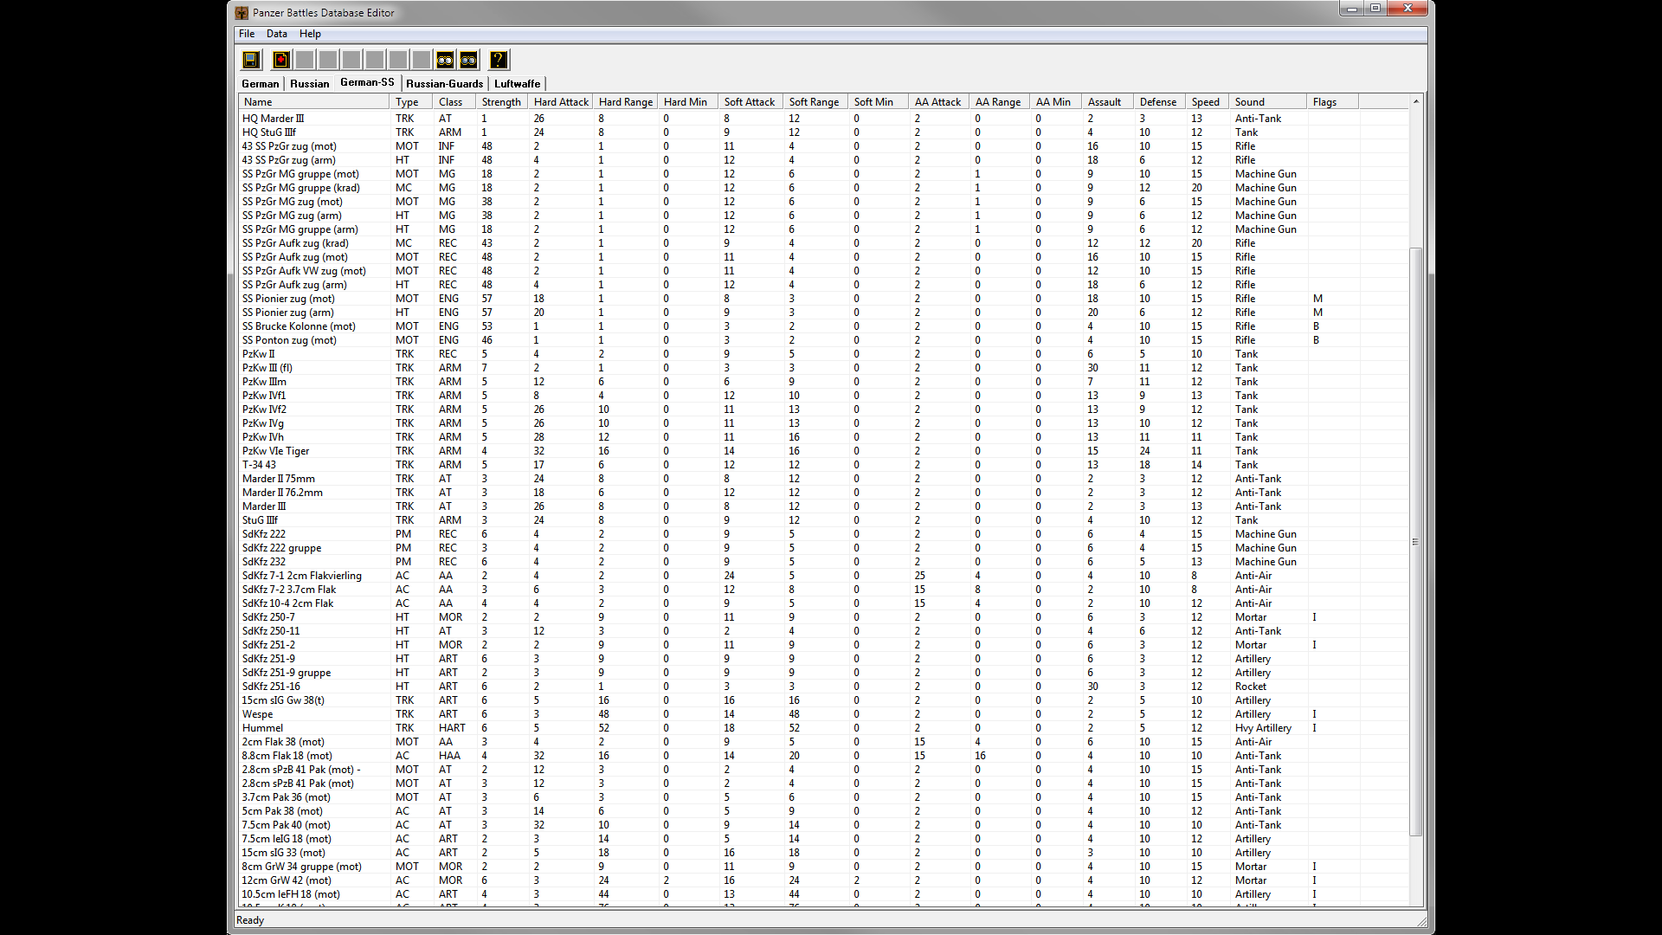Click the floppy disk Save icon
Screen dimensions: 1662x935
pyautogui.click(x=251, y=60)
